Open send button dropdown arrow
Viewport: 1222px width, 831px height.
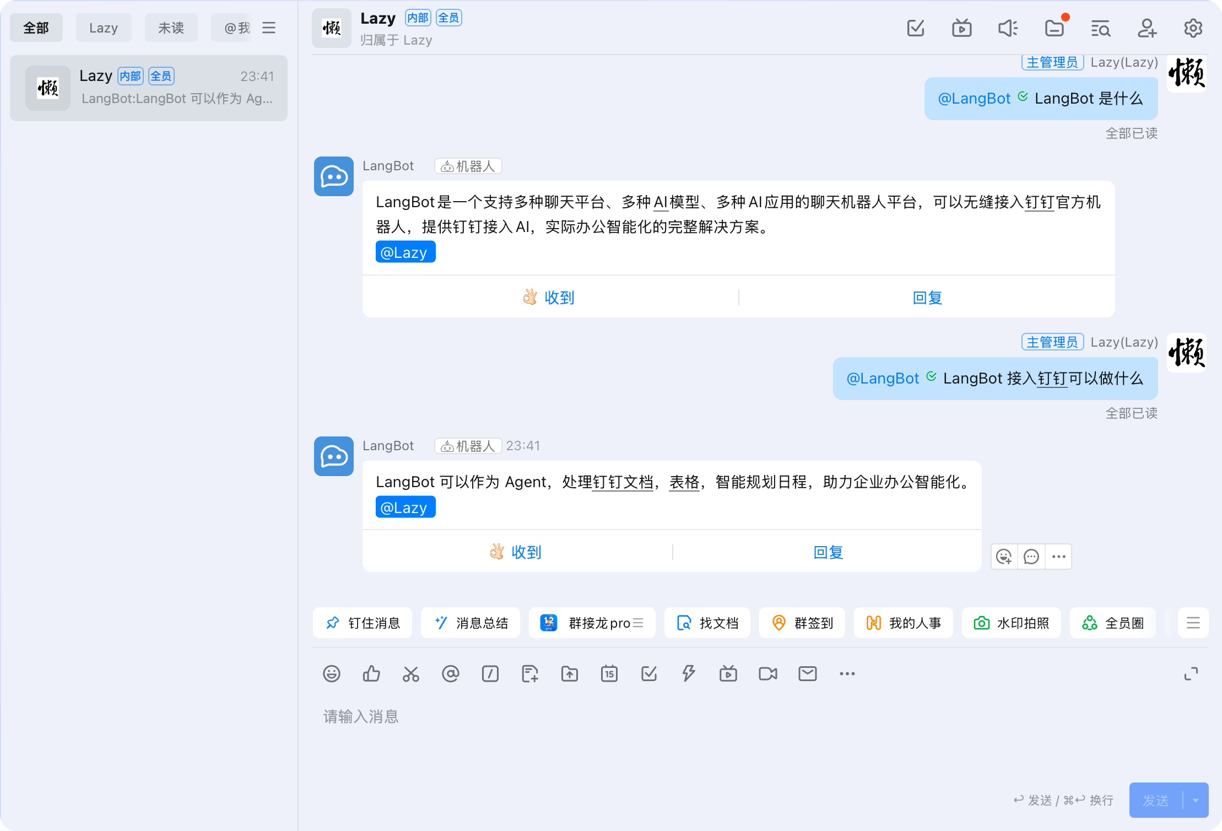1196,800
